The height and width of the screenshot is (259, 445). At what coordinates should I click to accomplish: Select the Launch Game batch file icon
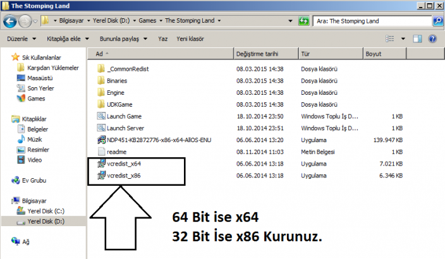click(101, 116)
